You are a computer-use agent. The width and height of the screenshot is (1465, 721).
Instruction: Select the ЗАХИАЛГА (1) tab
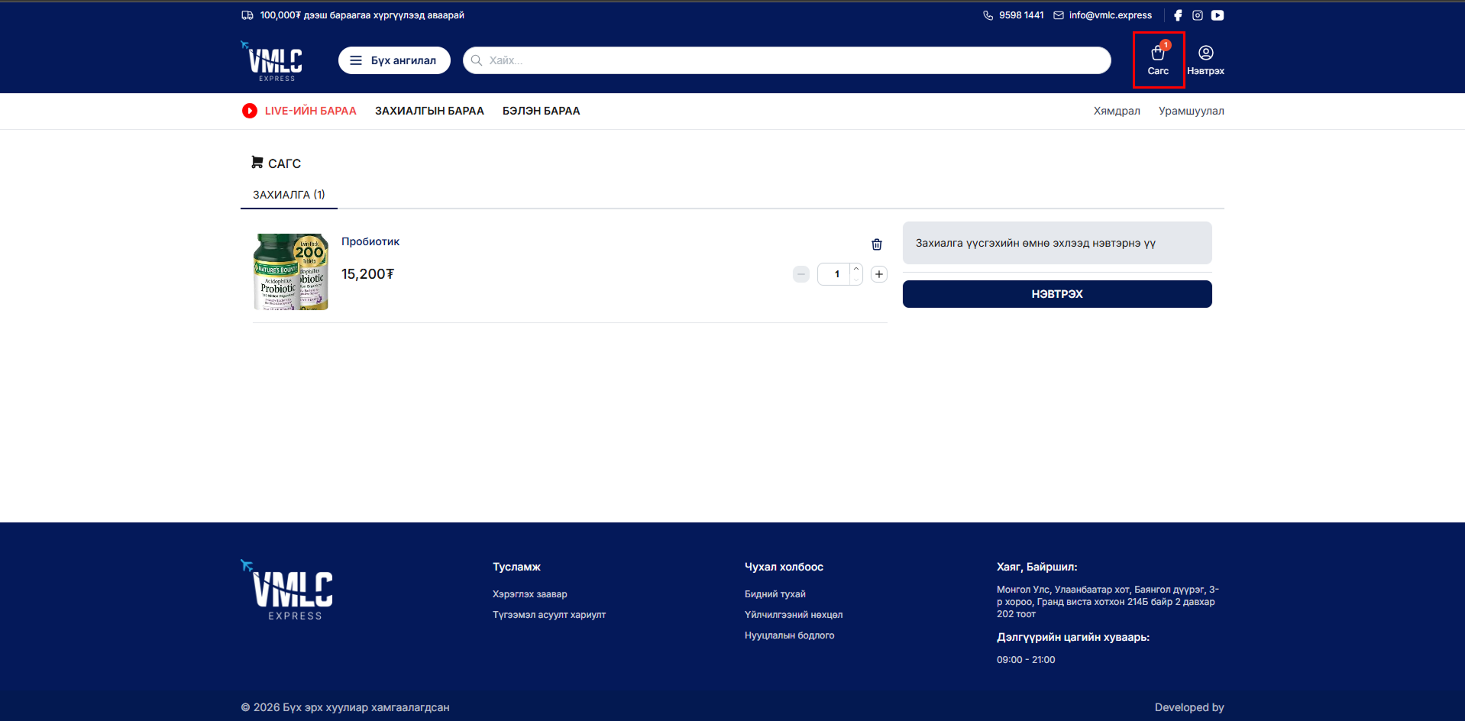[289, 195]
